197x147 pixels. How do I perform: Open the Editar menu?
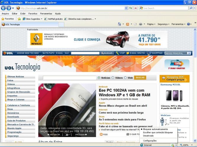14,14
